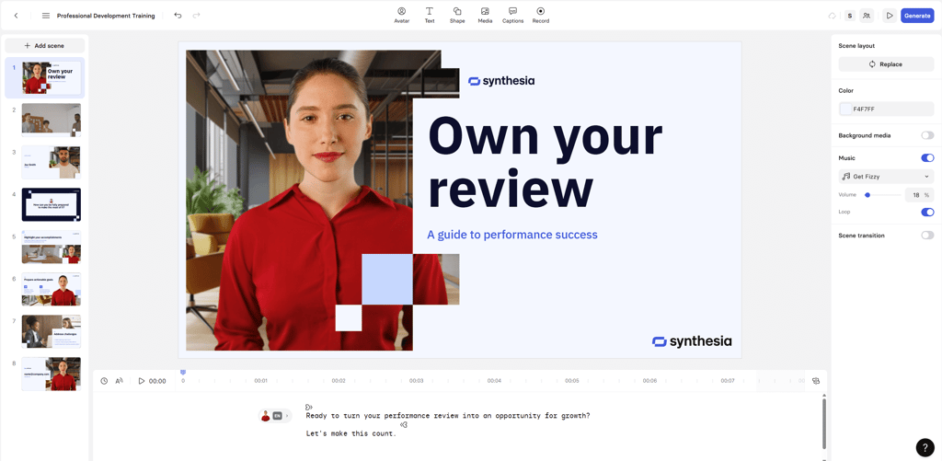
Task: Start the Record tool
Action: pyautogui.click(x=541, y=15)
